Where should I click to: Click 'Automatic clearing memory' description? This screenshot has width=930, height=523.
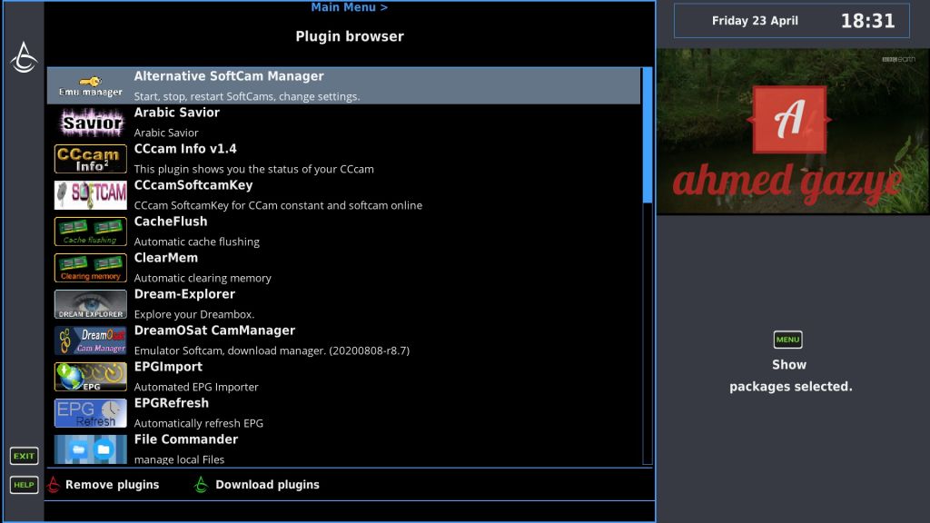pos(203,278)
